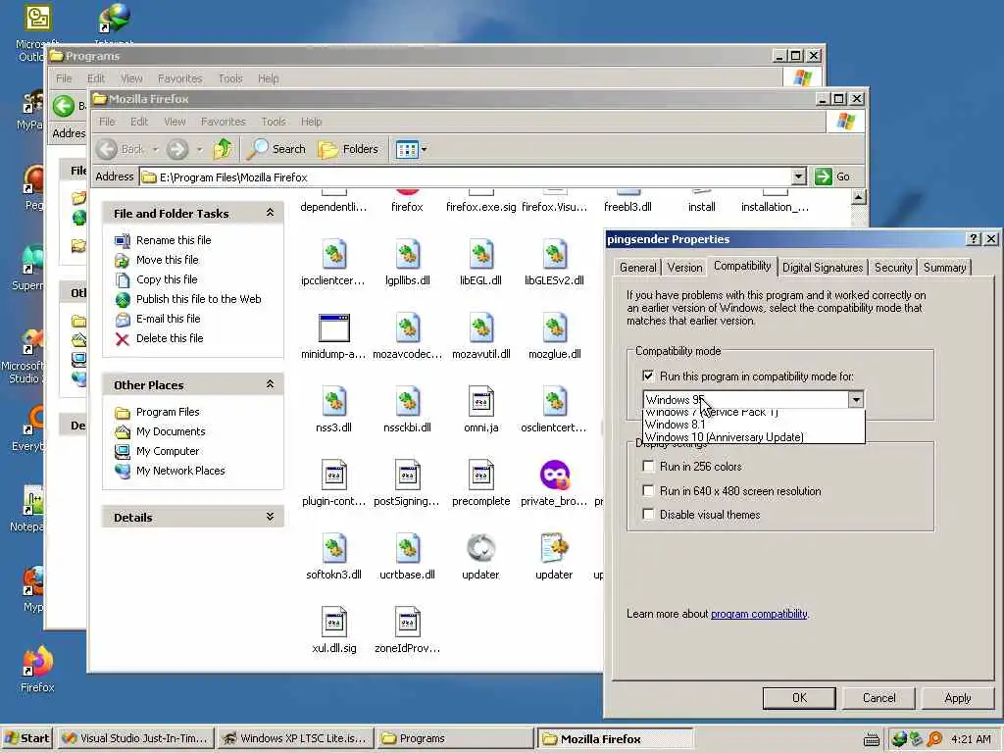Open the program compatibility link

[760, 614]
